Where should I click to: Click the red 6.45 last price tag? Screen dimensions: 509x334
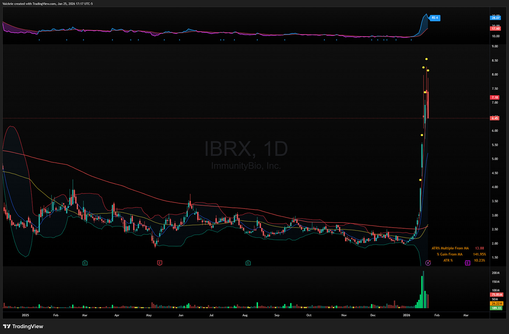pos(495,118)
